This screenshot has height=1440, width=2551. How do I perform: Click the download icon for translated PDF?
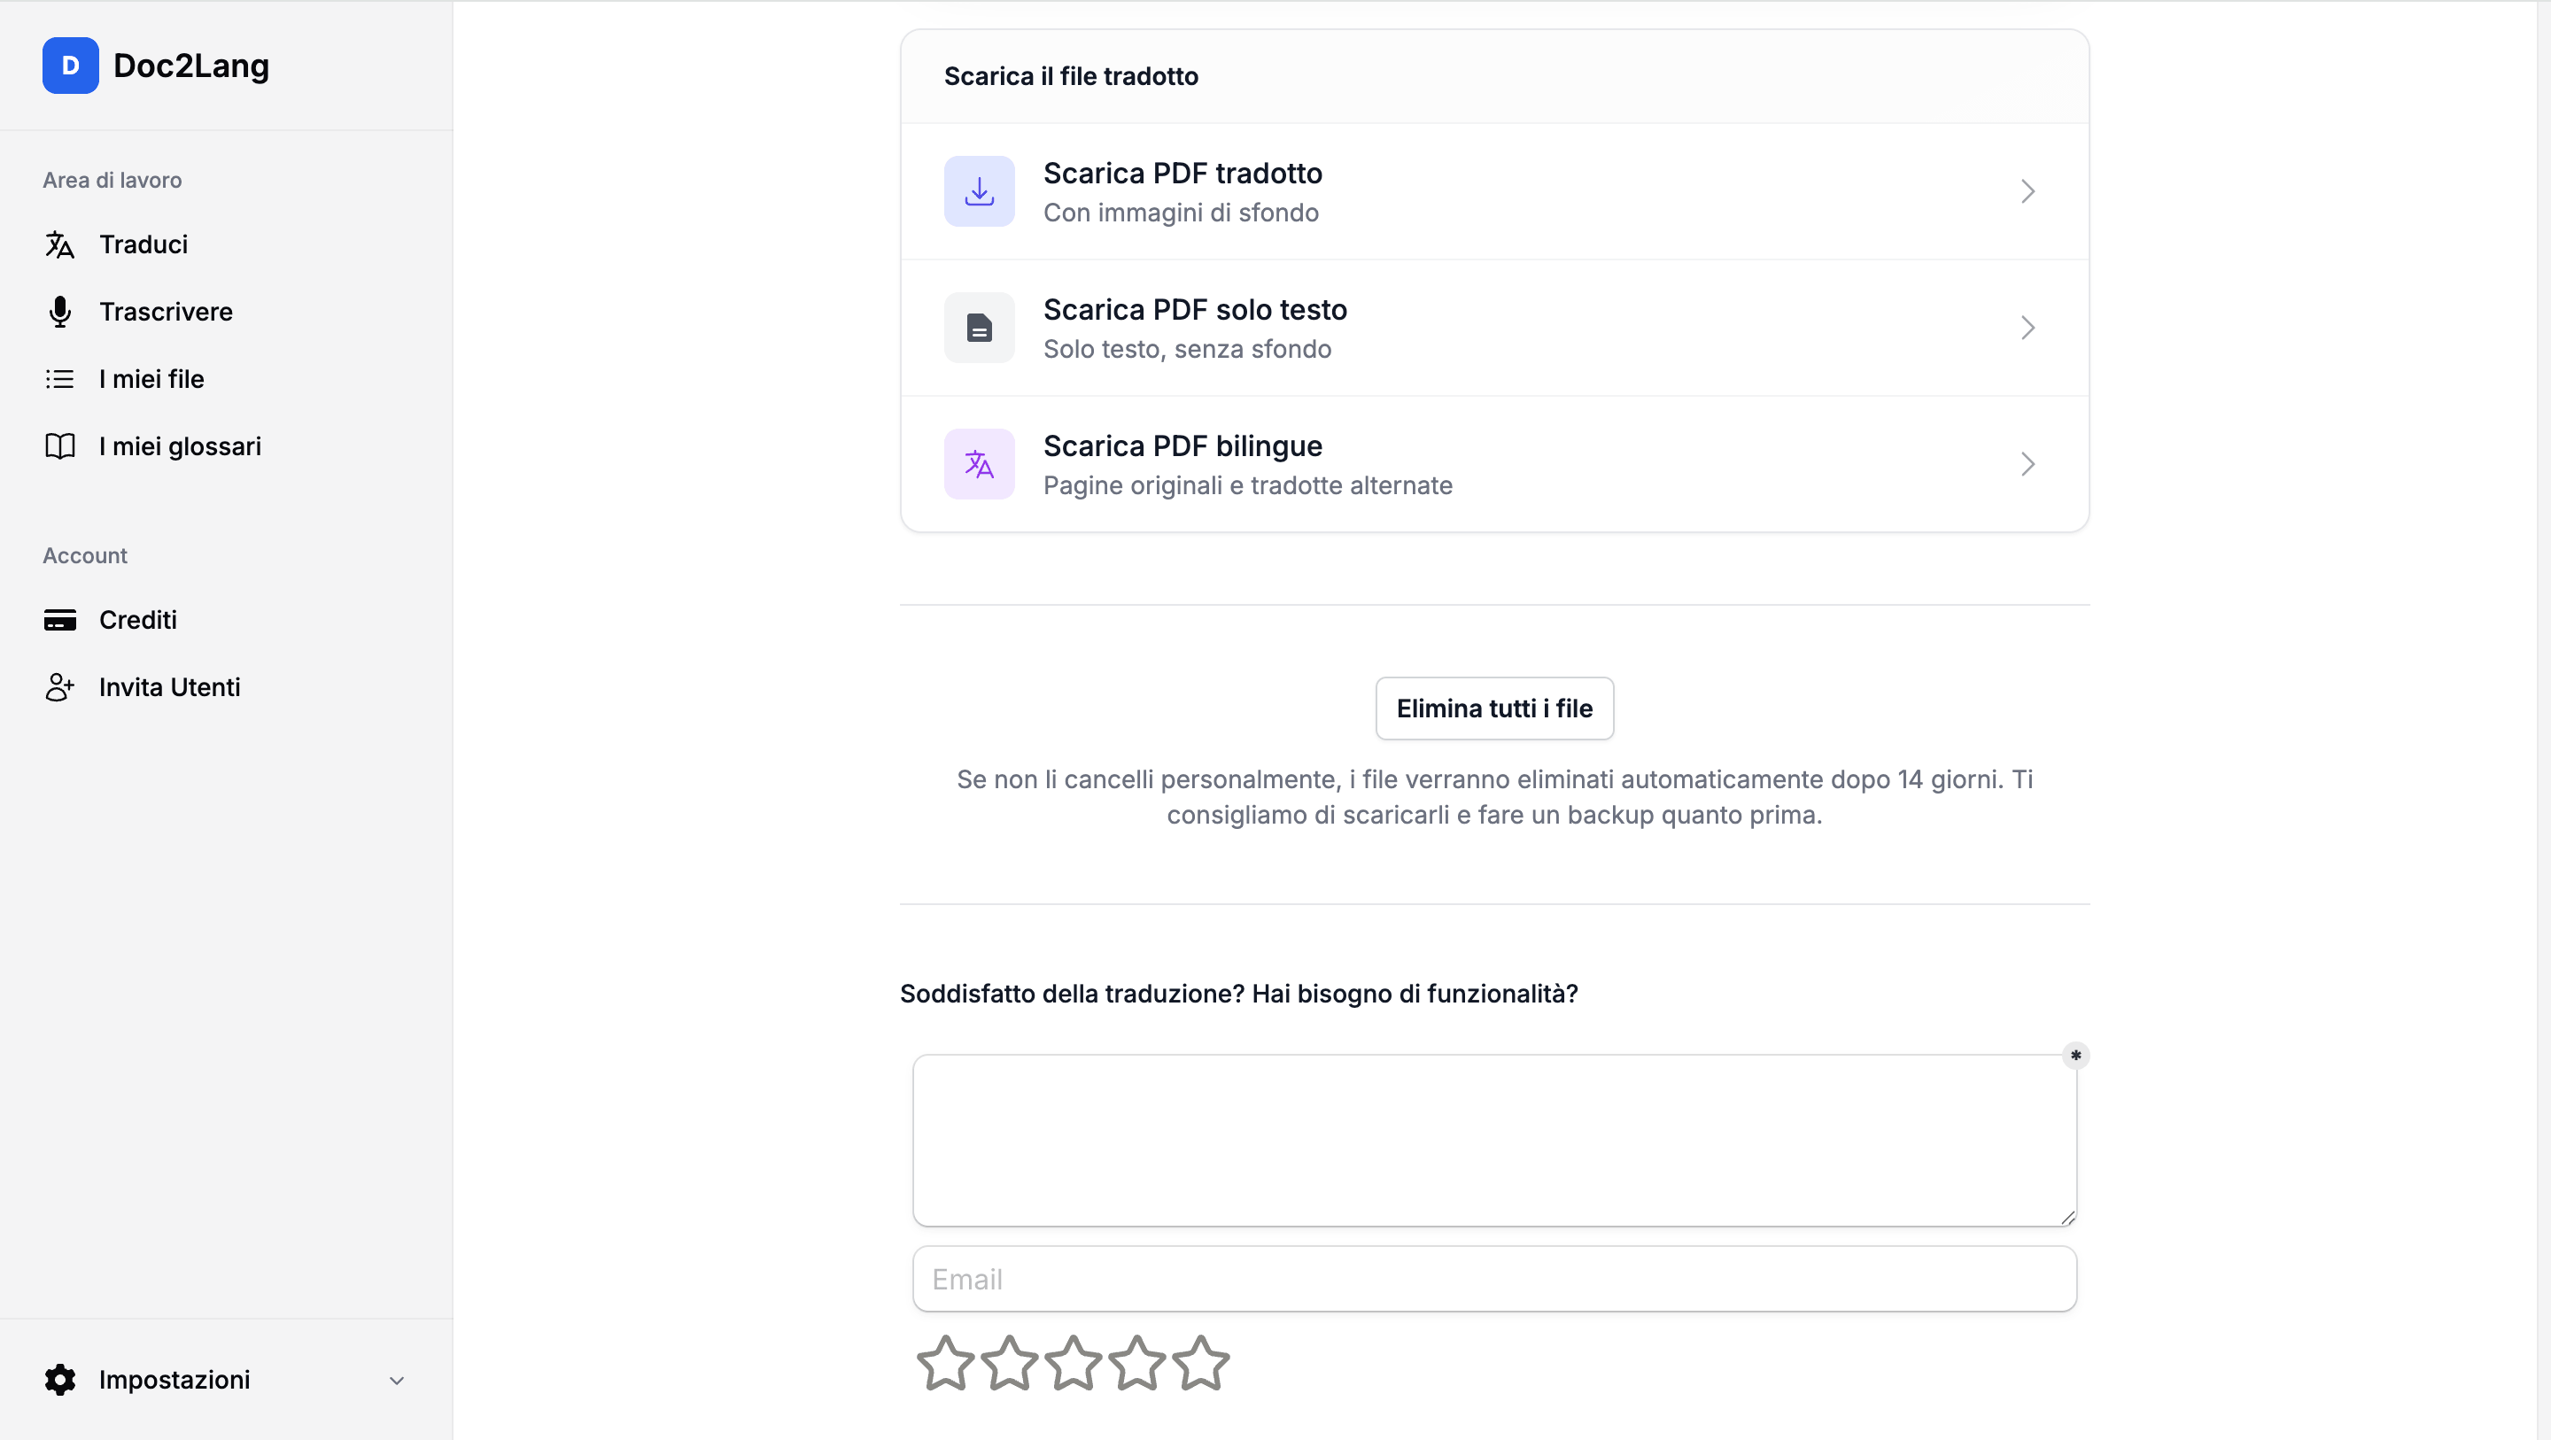979,191
